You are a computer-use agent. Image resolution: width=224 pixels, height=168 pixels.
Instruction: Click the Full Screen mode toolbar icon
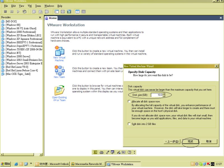[69, 11]
